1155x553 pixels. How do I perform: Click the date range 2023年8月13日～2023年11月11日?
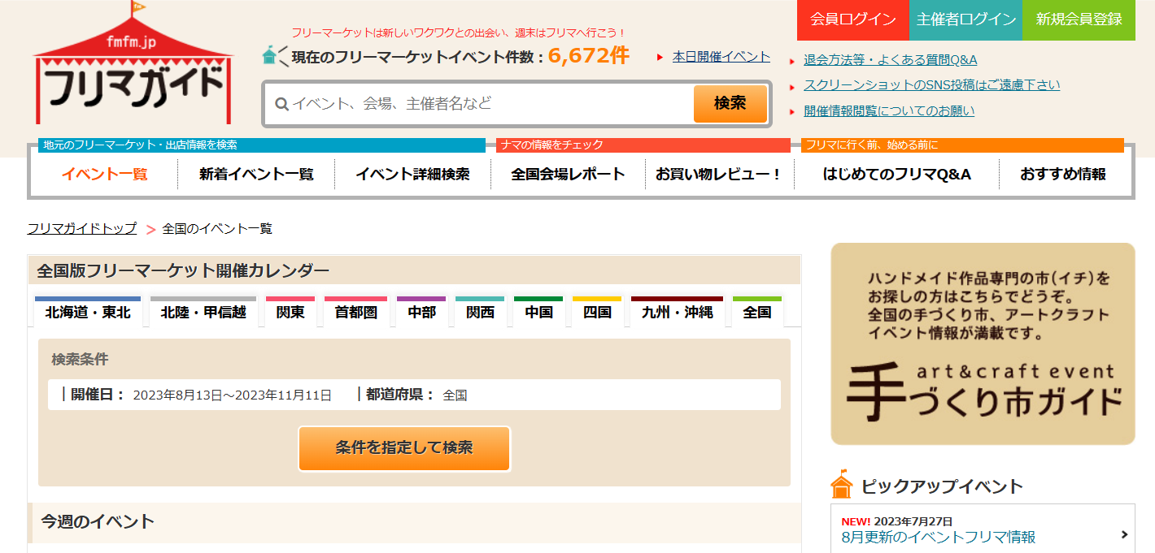[233, 395]
